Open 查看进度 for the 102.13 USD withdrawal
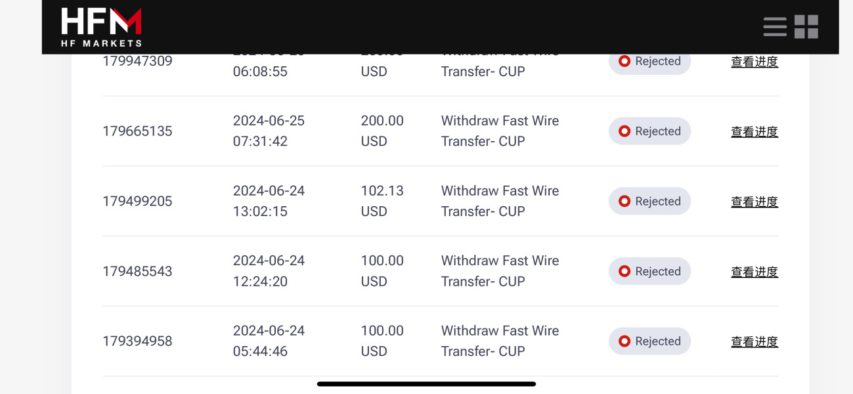The height and width of the screenshot is (394, 853). coord(755,202)
